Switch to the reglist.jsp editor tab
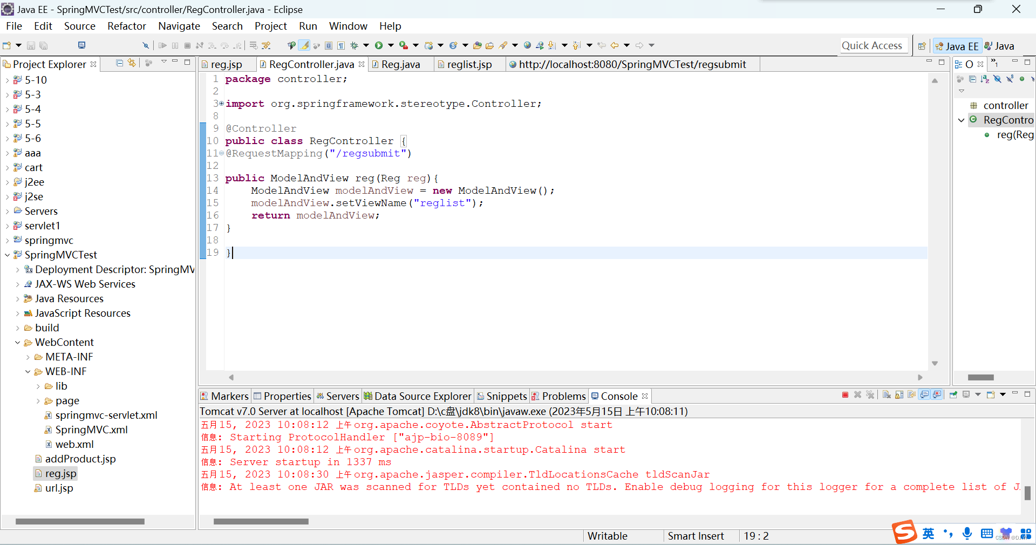Screen dimensions: 1036x545 pyautogui.click(x=469, y=64)
